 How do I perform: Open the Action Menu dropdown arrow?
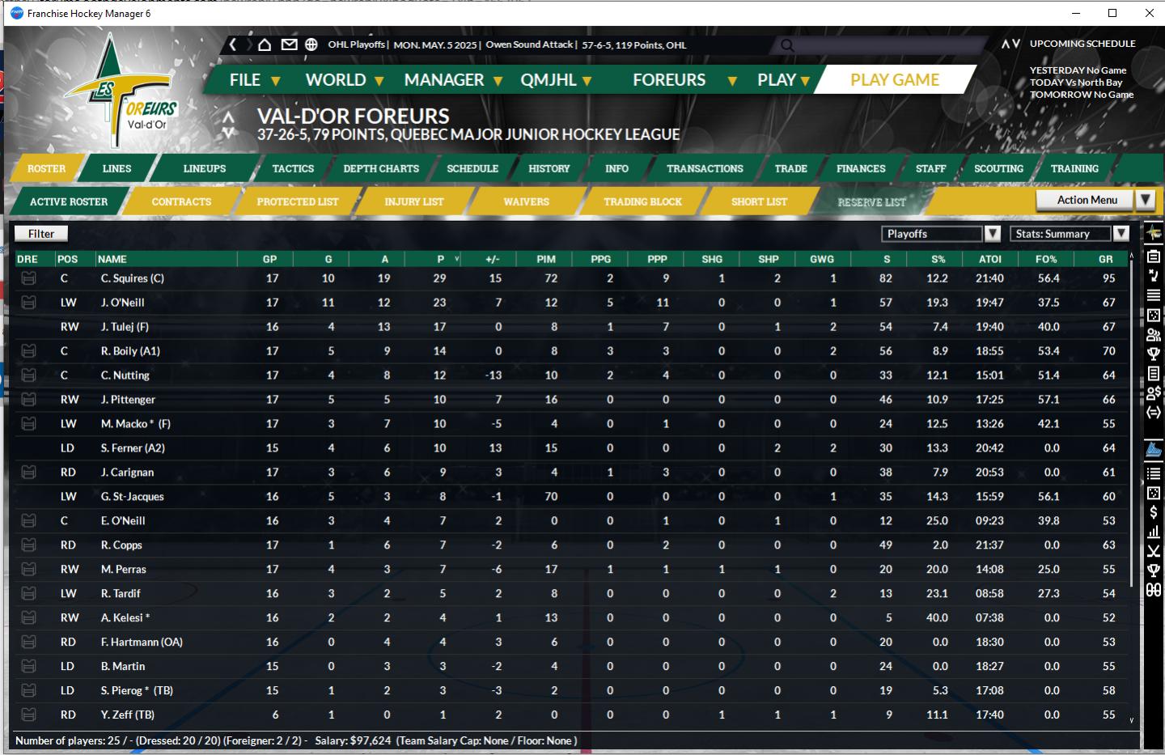tap(1144, 200)
